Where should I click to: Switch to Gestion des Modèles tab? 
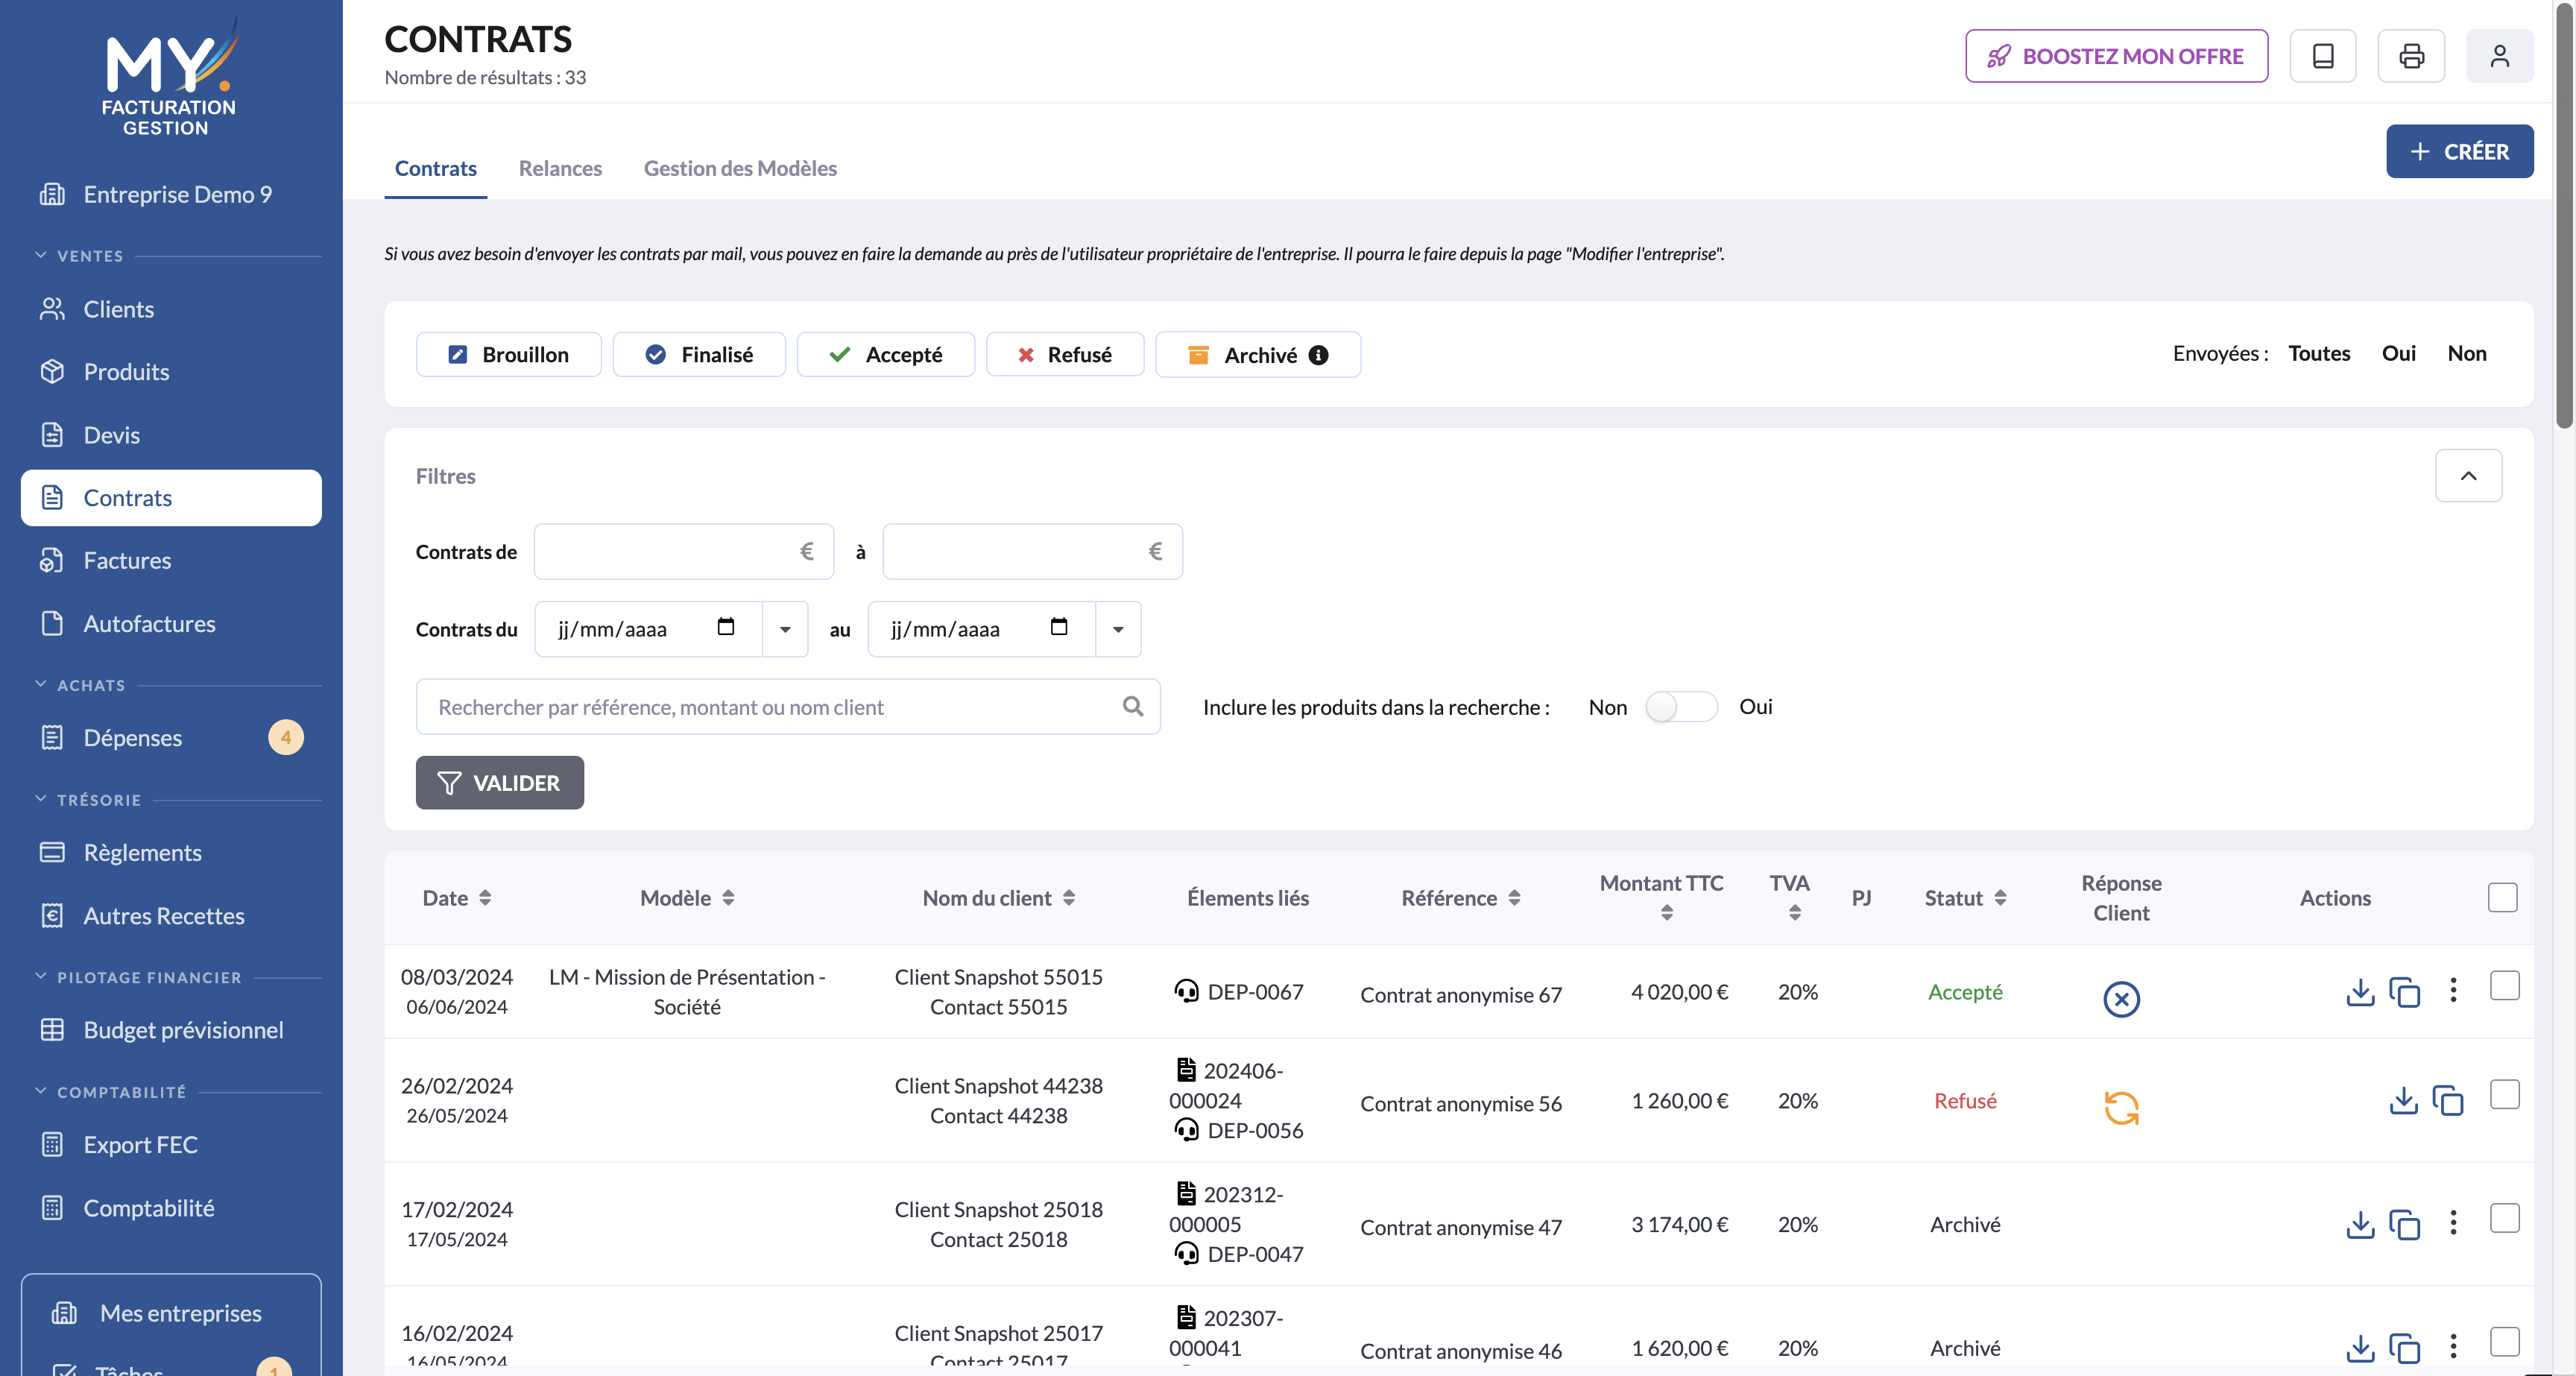(740, 168)
